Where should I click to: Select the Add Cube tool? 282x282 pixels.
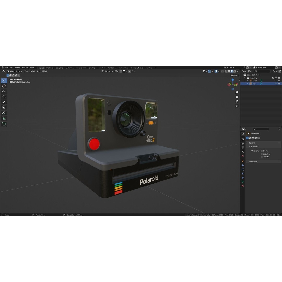[4, 124]
